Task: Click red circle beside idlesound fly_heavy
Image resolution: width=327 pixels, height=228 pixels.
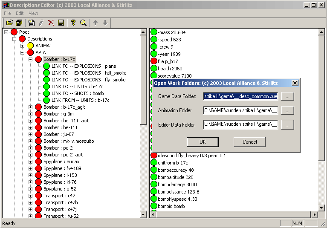Action: coord(154,156)
